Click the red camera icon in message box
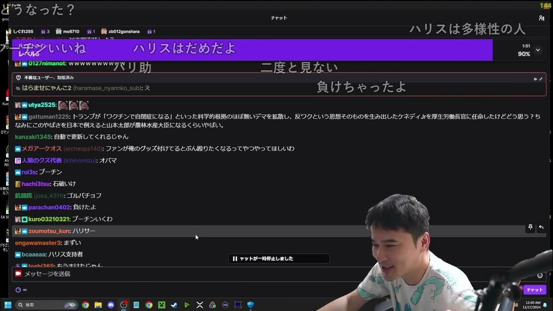 coord(18,274)
